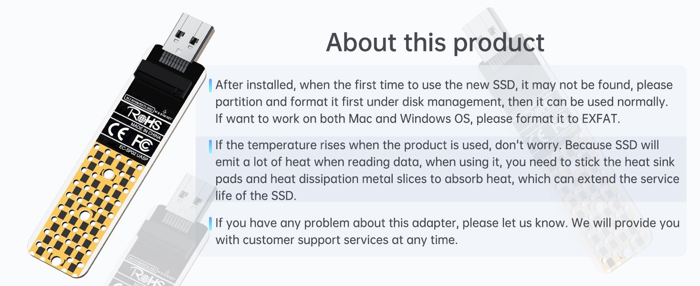The width and height of the screenshot is (700, 286).
Task: Click the RoHS logo on the adapter
Action: pos(145,118)
